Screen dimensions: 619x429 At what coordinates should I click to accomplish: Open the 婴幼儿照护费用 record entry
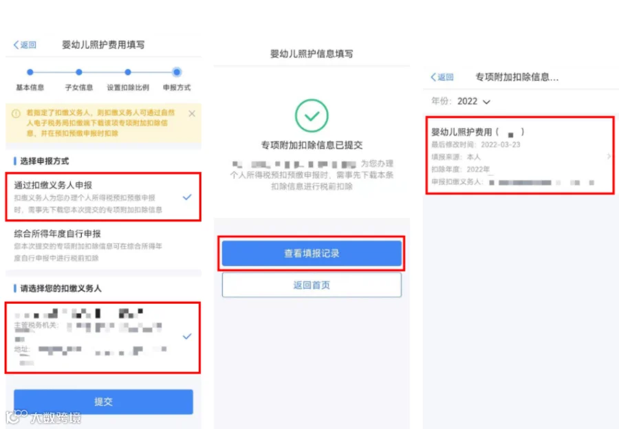pyautogui.click(x=520, y=155)
